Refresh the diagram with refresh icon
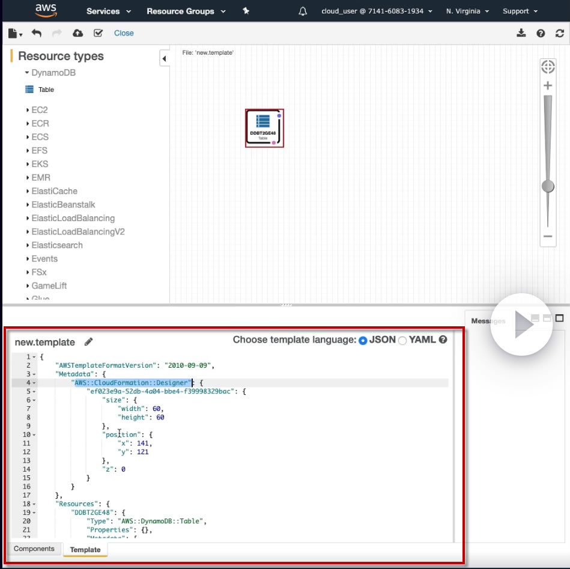The width and height of the screenshot is (570, 569). point(560,33)
